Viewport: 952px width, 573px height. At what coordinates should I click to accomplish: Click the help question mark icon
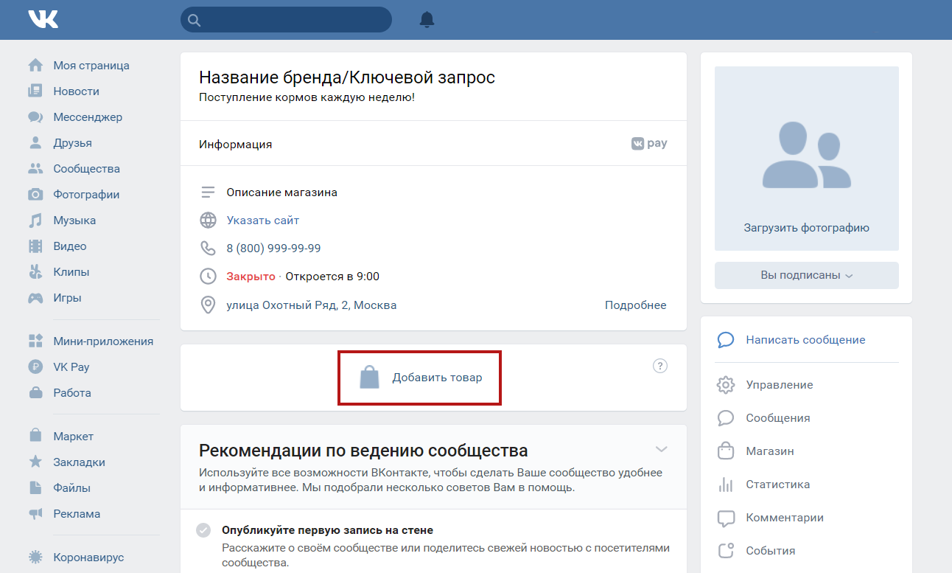660,366
